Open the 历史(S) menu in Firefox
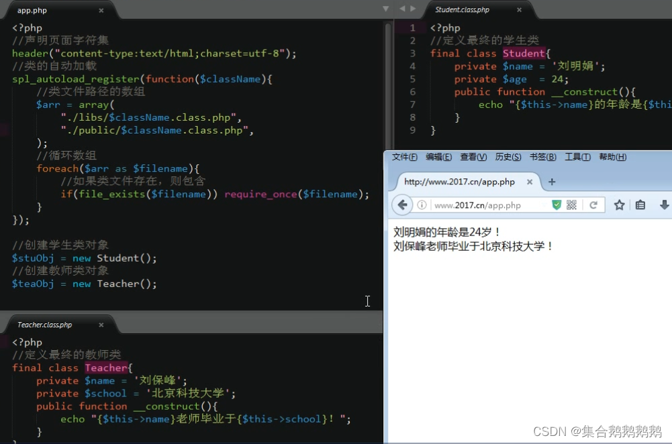The height and width of the screenshot is (444, 672). click(x=508, y=157)
